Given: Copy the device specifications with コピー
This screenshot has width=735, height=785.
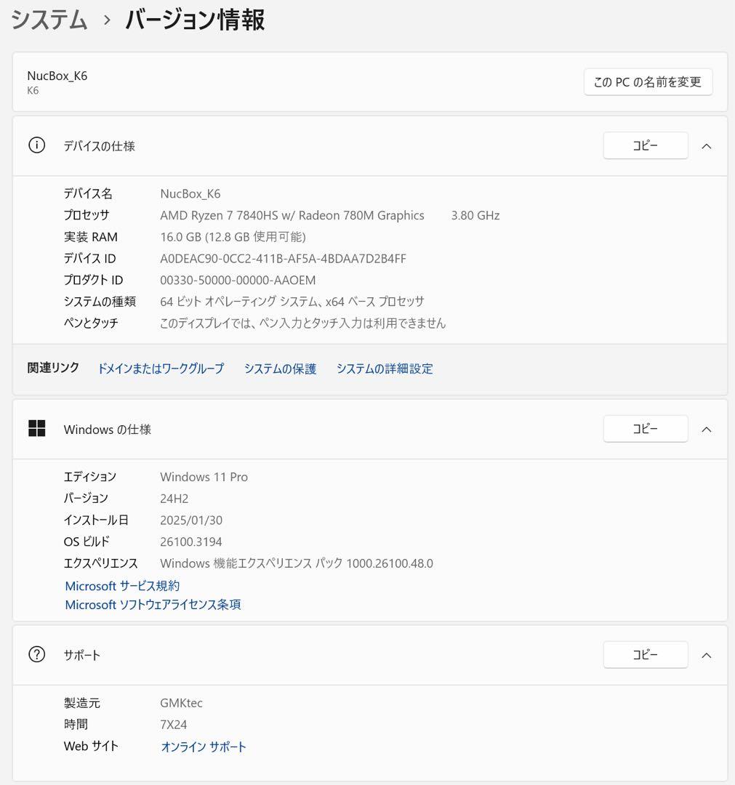Looking at the screenshot, I should click(645, 145).
